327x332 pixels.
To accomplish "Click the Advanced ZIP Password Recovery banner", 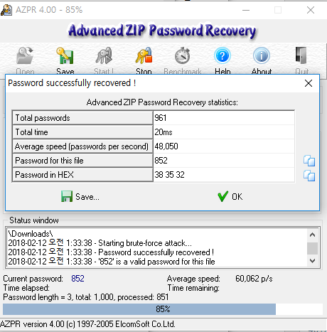I will click(162, 31).
